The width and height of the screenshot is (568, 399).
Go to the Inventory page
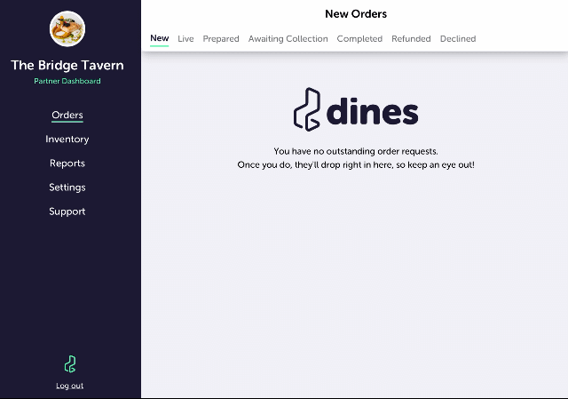pos(67,140)
